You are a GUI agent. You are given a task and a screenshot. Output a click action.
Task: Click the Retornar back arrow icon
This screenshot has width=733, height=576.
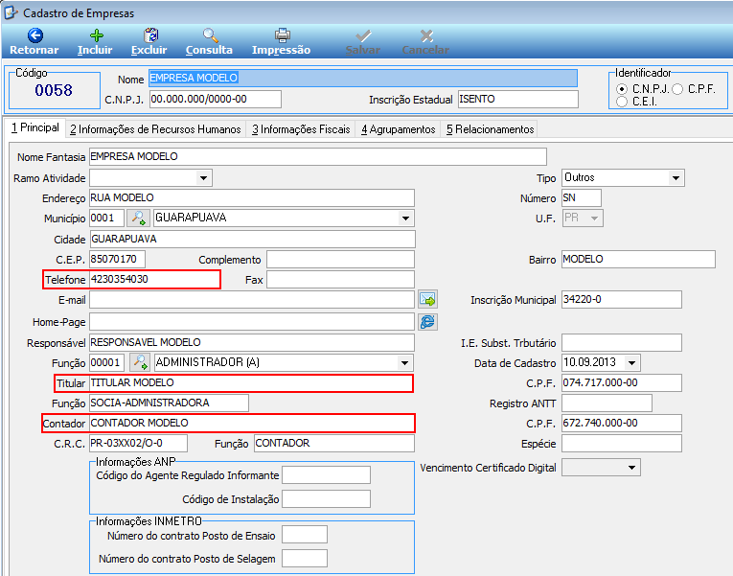pos(35,35)
